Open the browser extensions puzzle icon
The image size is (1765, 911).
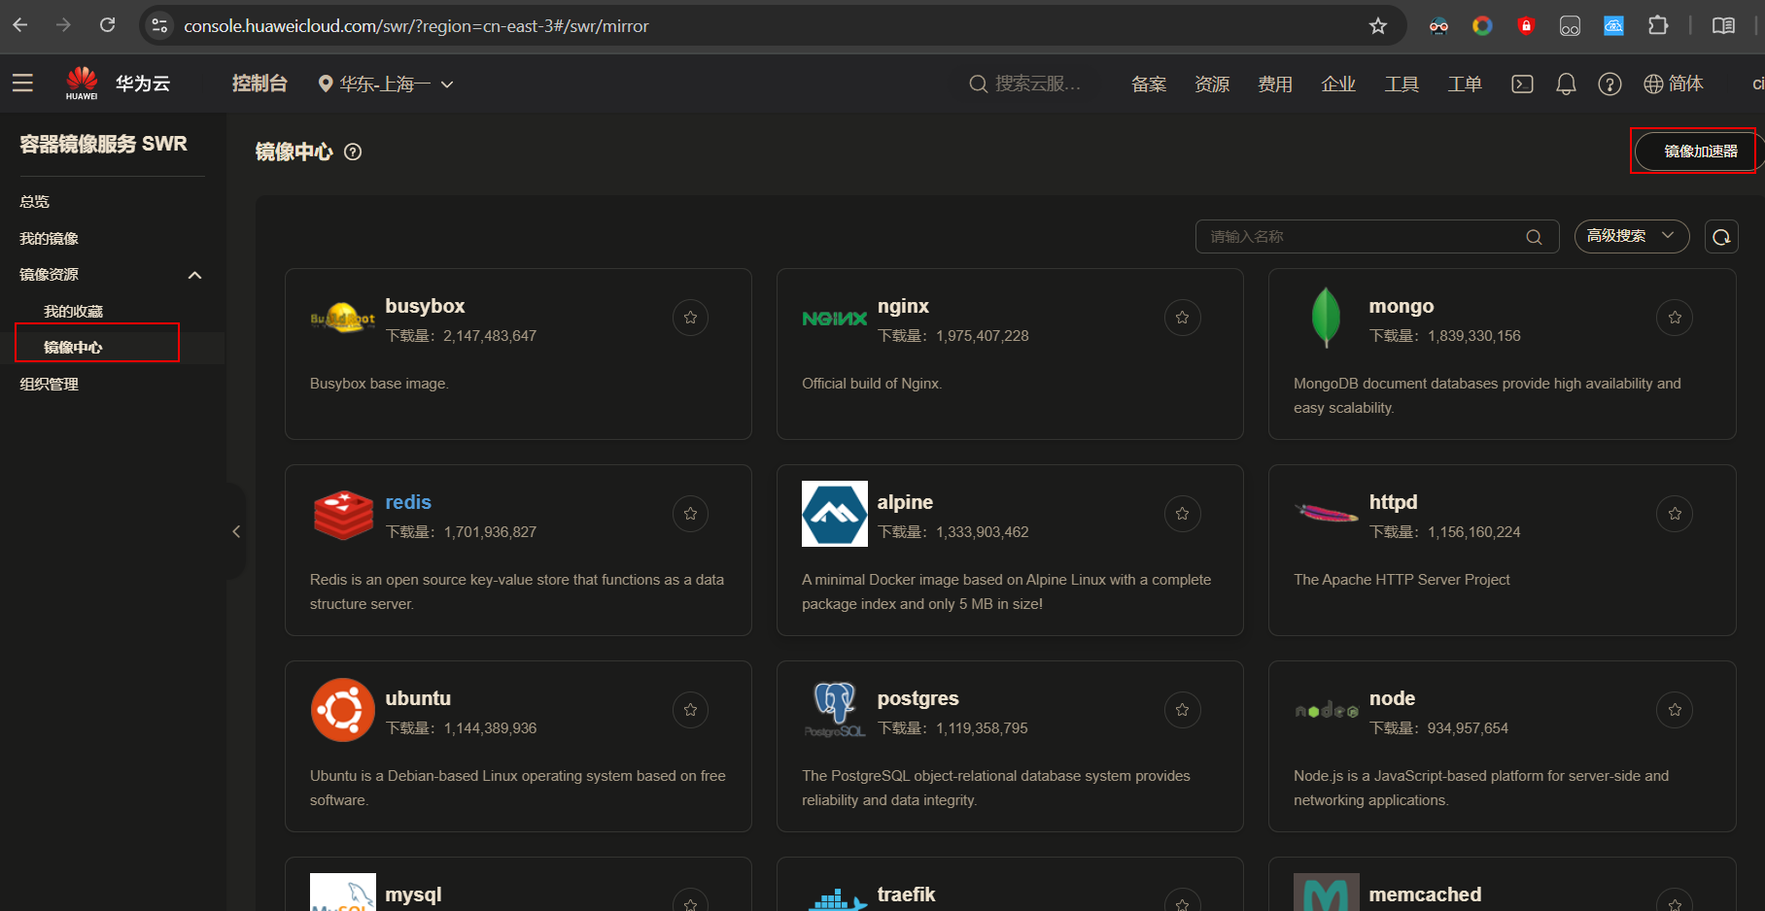pyautogui.click(x=1658, y=26)
